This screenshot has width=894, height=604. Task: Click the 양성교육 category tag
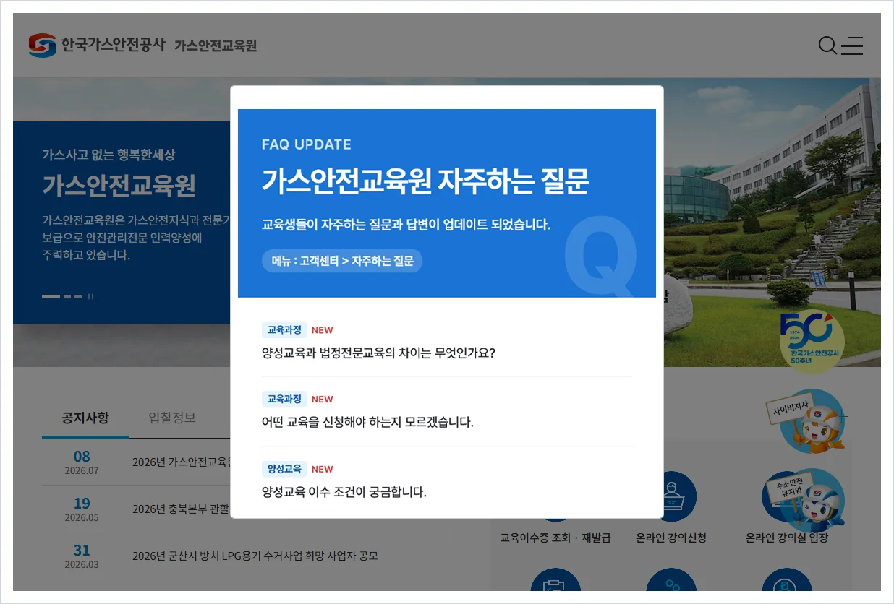pyautogui.click(x=284, y=469)
